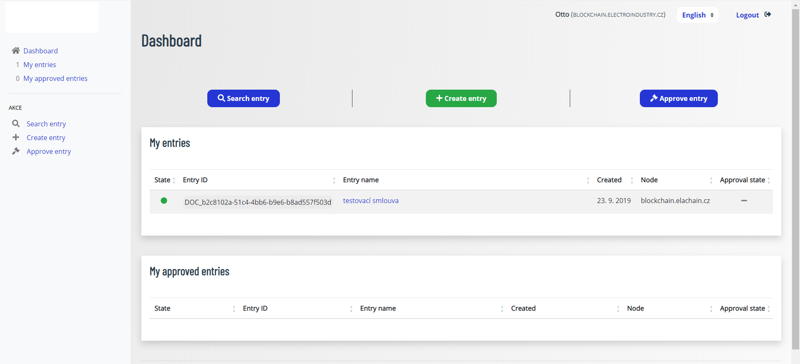The width and height of the screenshot is (800, 364).
Task: Click the green Create entry button
Action: (461, 98)
